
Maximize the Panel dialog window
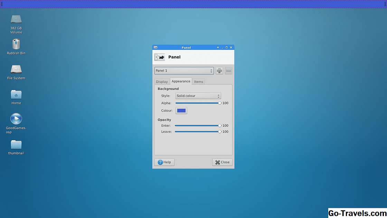point(227,47)
